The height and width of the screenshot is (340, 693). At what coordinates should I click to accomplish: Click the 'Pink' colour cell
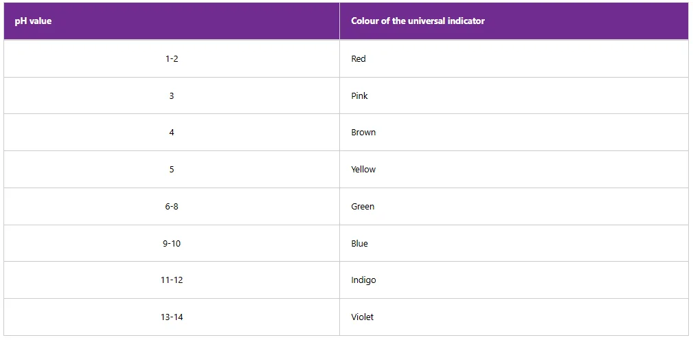[359, 96]
